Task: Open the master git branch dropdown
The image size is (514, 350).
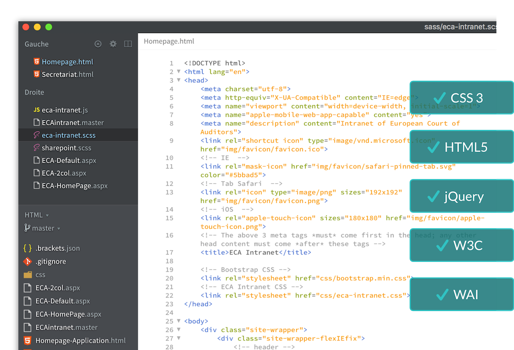Action: 43,228
